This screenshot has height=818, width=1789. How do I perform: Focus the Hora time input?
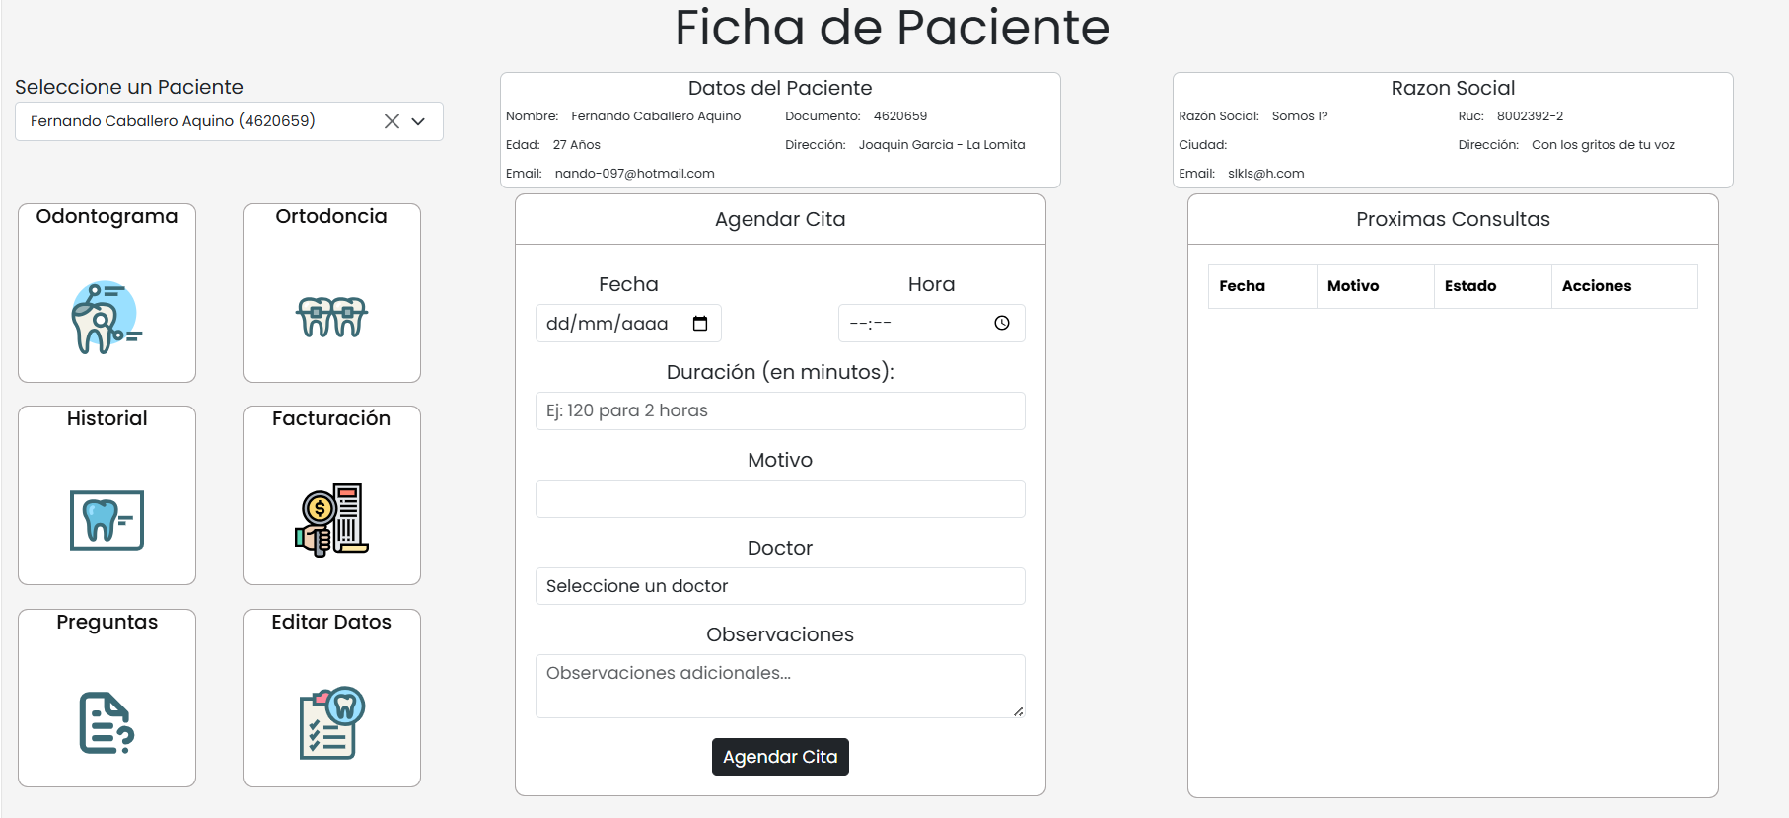[x=931, y=323]
